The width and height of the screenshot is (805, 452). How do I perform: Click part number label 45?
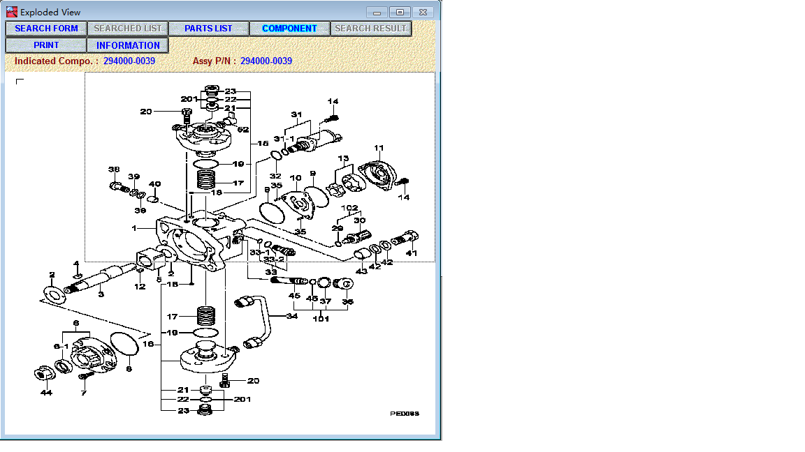pos(295,296)
